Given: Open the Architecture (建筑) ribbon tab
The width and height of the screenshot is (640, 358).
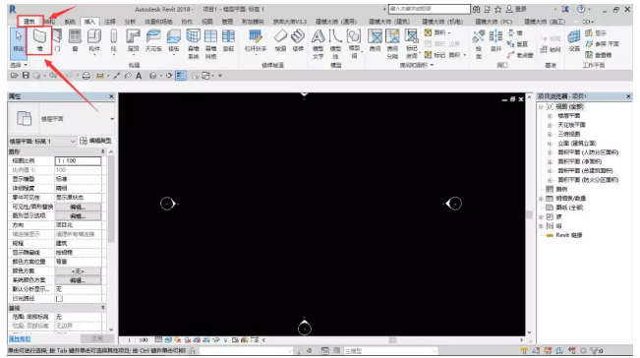Looking at the screenshot, I should click(x=29, y=22).
